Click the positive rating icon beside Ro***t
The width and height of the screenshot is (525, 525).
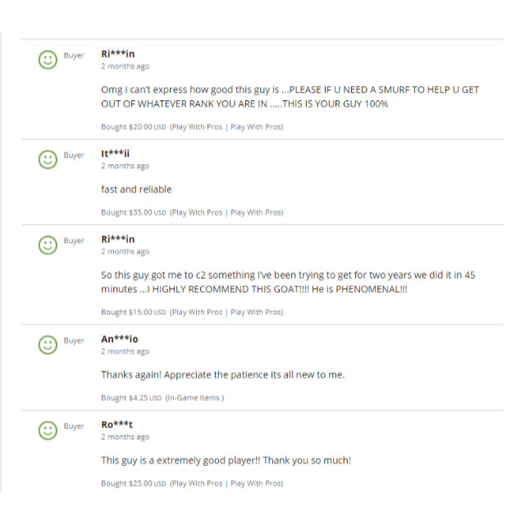(x=48, y=430)
